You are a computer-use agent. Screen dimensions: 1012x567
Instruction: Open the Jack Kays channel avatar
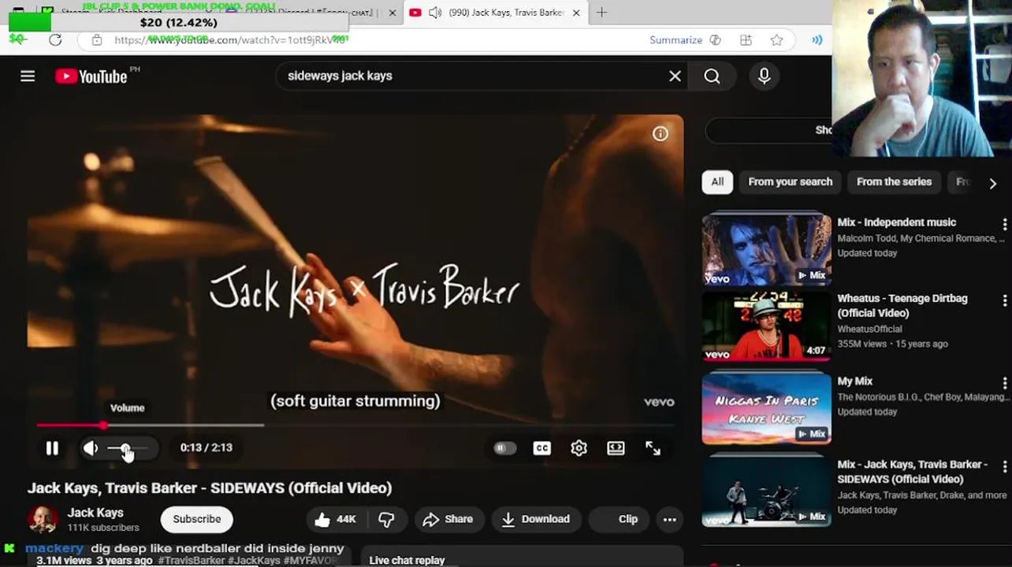tap(43, 520)
